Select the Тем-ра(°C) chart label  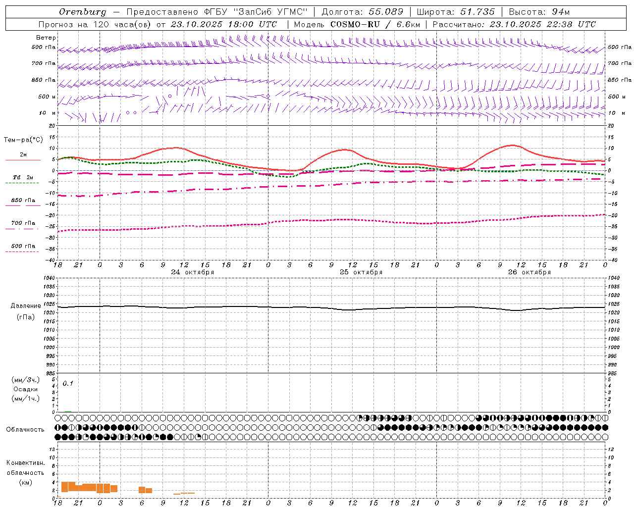pos(23,140)
